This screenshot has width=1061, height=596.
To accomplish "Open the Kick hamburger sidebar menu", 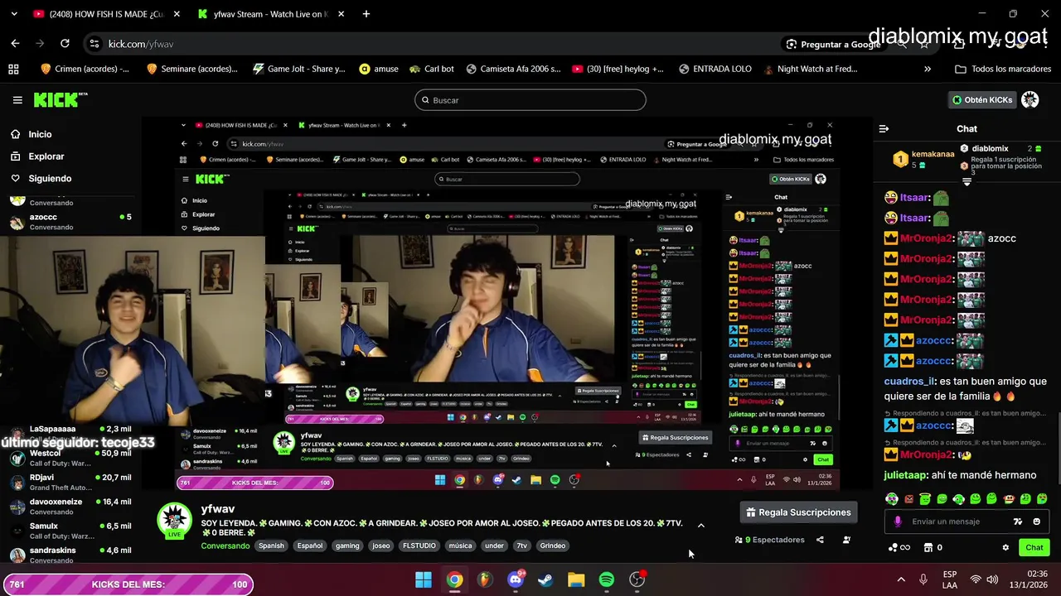I will click(17, 100).
